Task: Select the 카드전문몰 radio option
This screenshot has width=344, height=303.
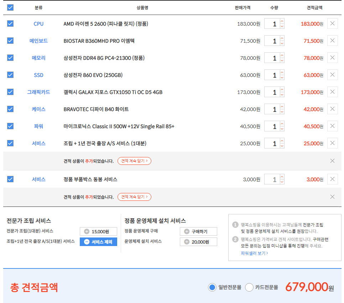Action: [249, 287]
